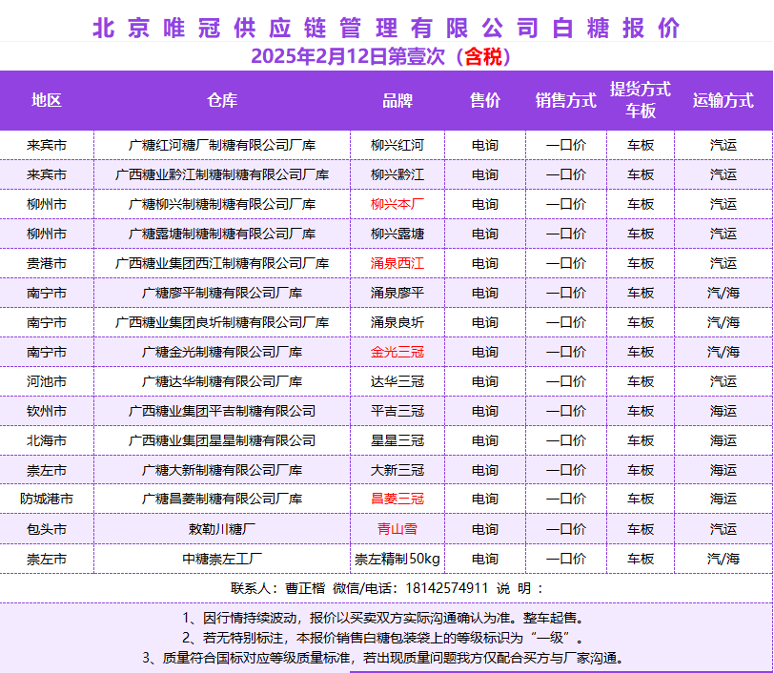
Task: Select the 中糖崇左工厂 warehouse cell
Action: point(222,559)
